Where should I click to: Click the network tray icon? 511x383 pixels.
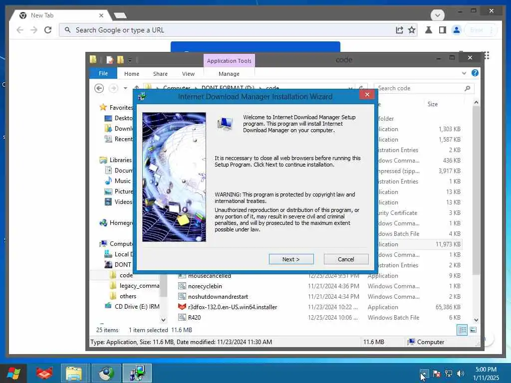pyautogui.click(x=449, y=374)
